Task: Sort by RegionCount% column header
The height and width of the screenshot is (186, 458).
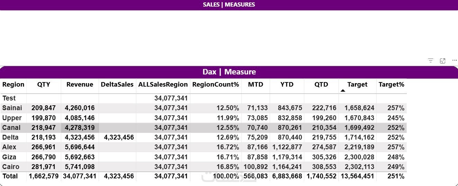Action: tap(216, 85)
